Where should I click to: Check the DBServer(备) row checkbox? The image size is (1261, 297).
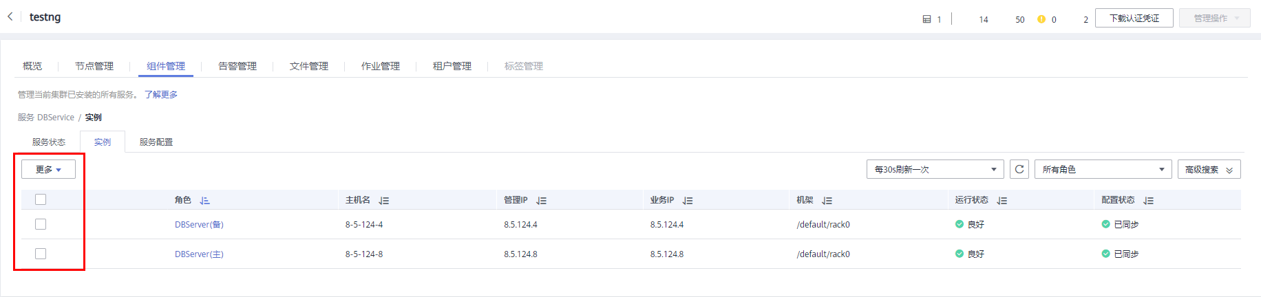tap(41, 224)
